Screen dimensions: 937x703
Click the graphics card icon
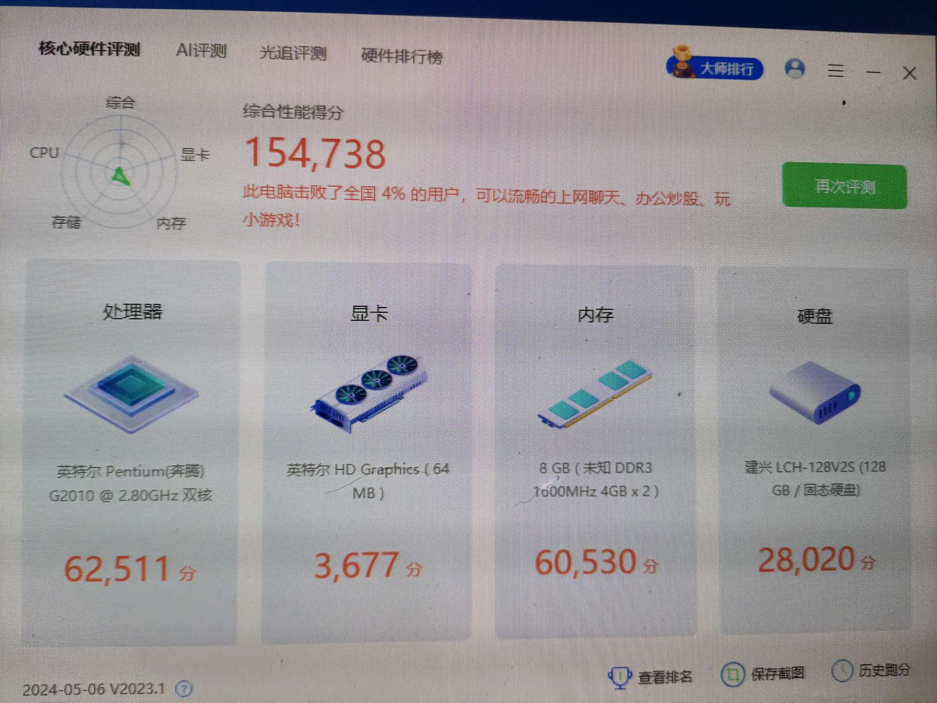368,393
